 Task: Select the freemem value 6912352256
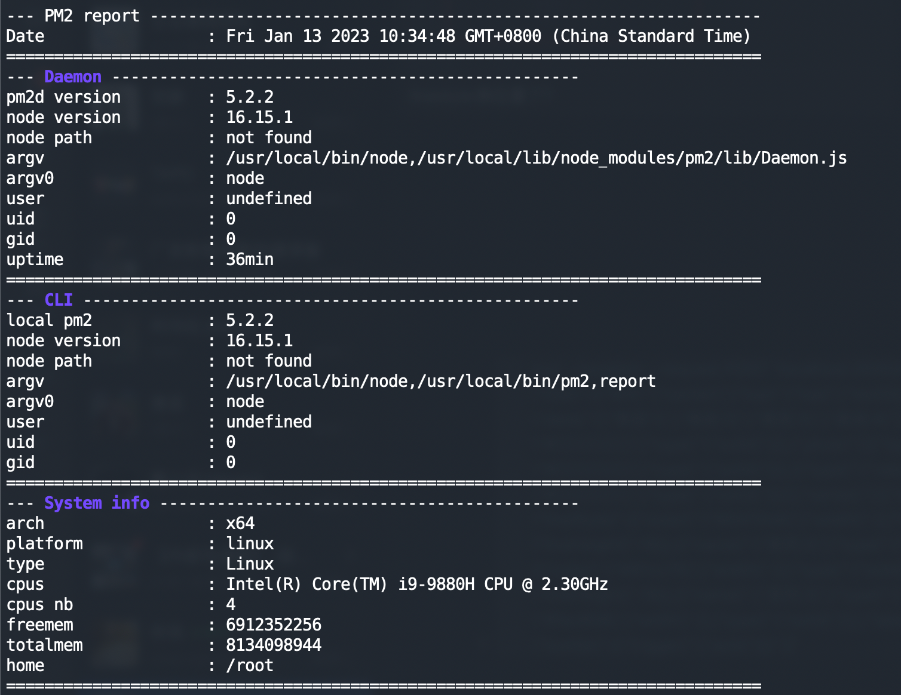[273, 625]
